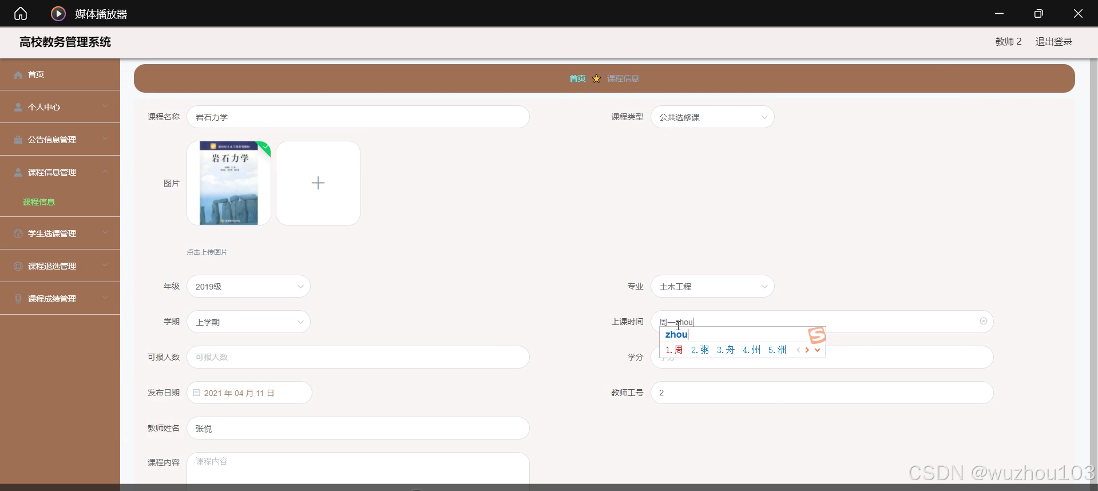Go to next IME candidate page
This screenshot has width=1098, height=491.
coord(807,350)
